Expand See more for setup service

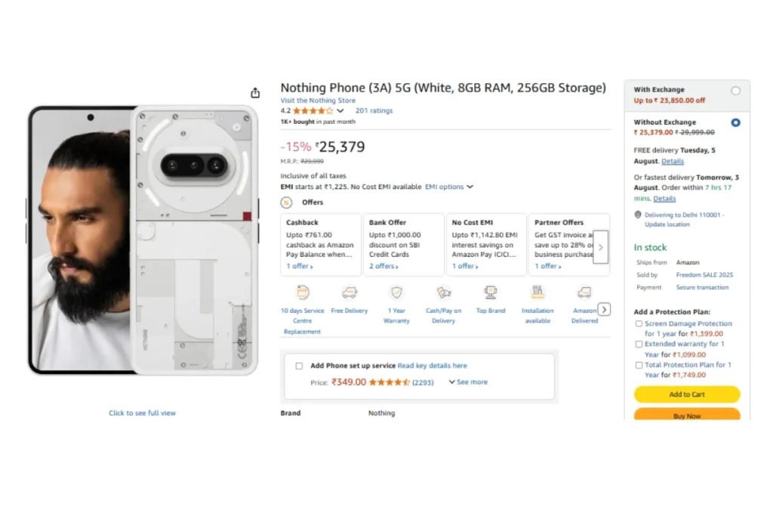(468, 382)
